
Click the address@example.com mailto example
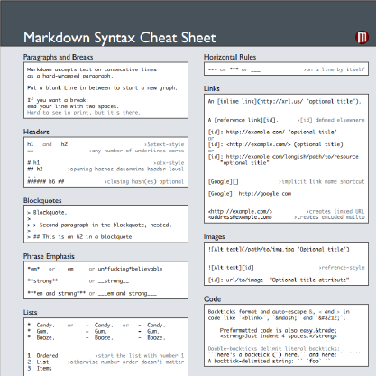(x=240, y=217)
